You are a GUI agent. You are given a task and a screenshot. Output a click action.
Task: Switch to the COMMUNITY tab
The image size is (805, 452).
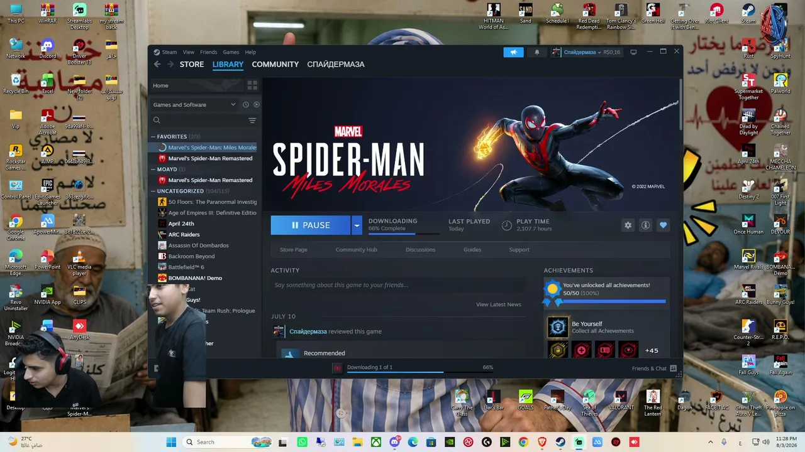tap(275, 64)
